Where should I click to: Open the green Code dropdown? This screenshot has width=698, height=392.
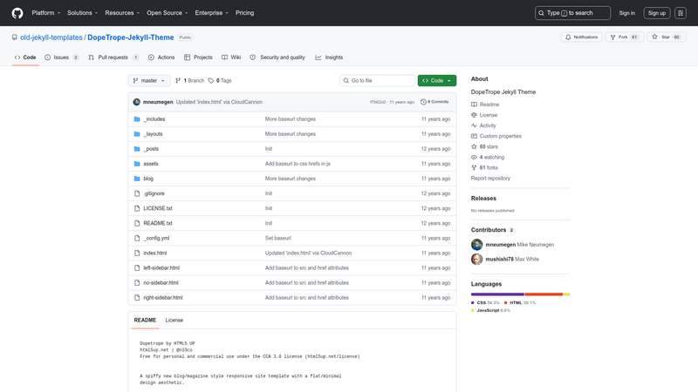437,80
